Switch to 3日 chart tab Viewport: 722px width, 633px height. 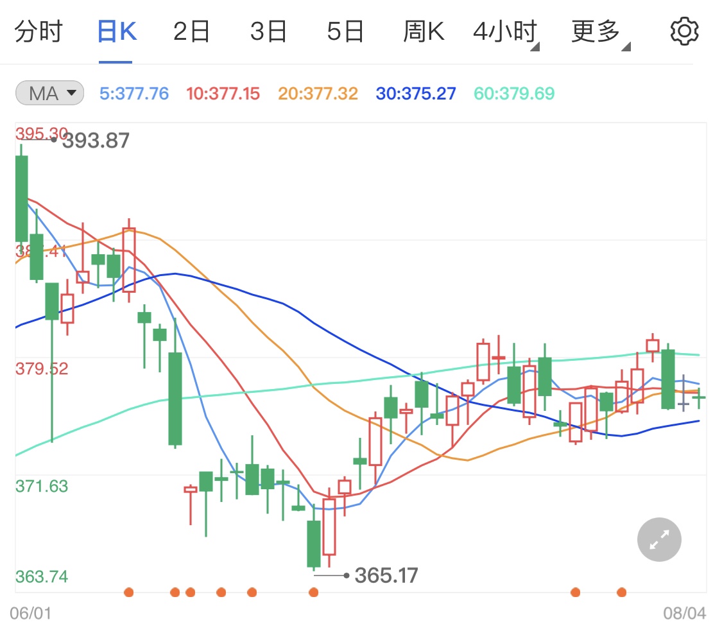[x=268, y=31]
